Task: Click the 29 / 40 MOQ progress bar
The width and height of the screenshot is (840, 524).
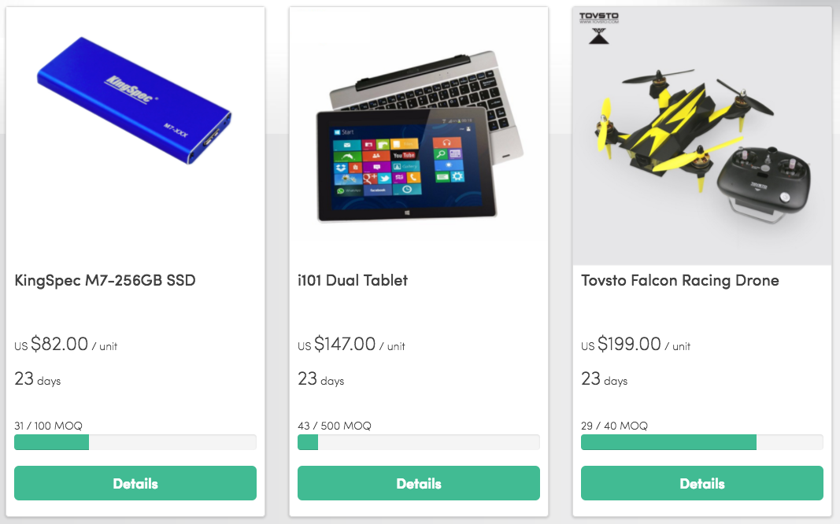Action: click(x=701, y=442)
